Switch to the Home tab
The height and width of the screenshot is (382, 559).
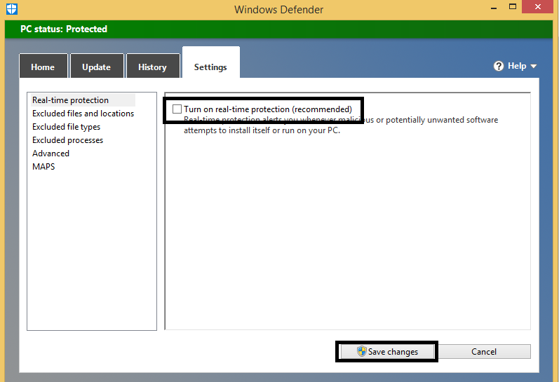43,66
